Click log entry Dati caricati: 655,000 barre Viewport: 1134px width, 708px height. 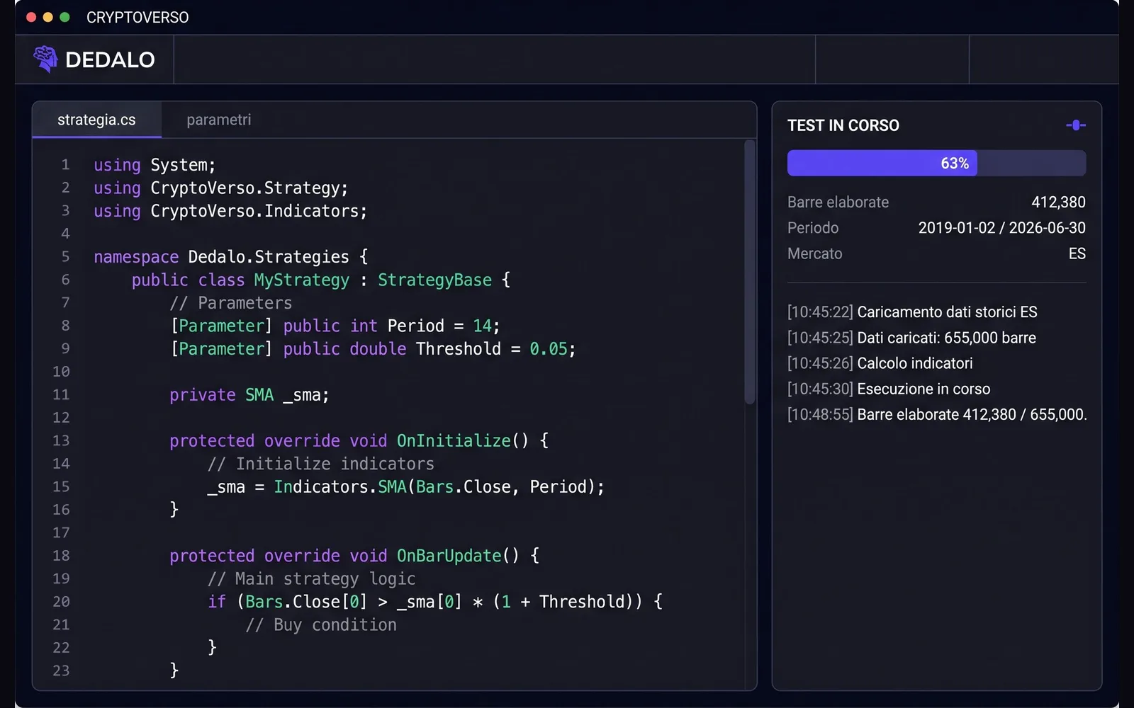(911, 338)
